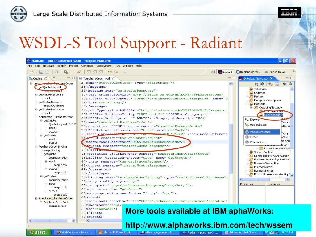
Task: Click Outline horizontal scrollbar right arrow
Action: click(x=73, y=220)
